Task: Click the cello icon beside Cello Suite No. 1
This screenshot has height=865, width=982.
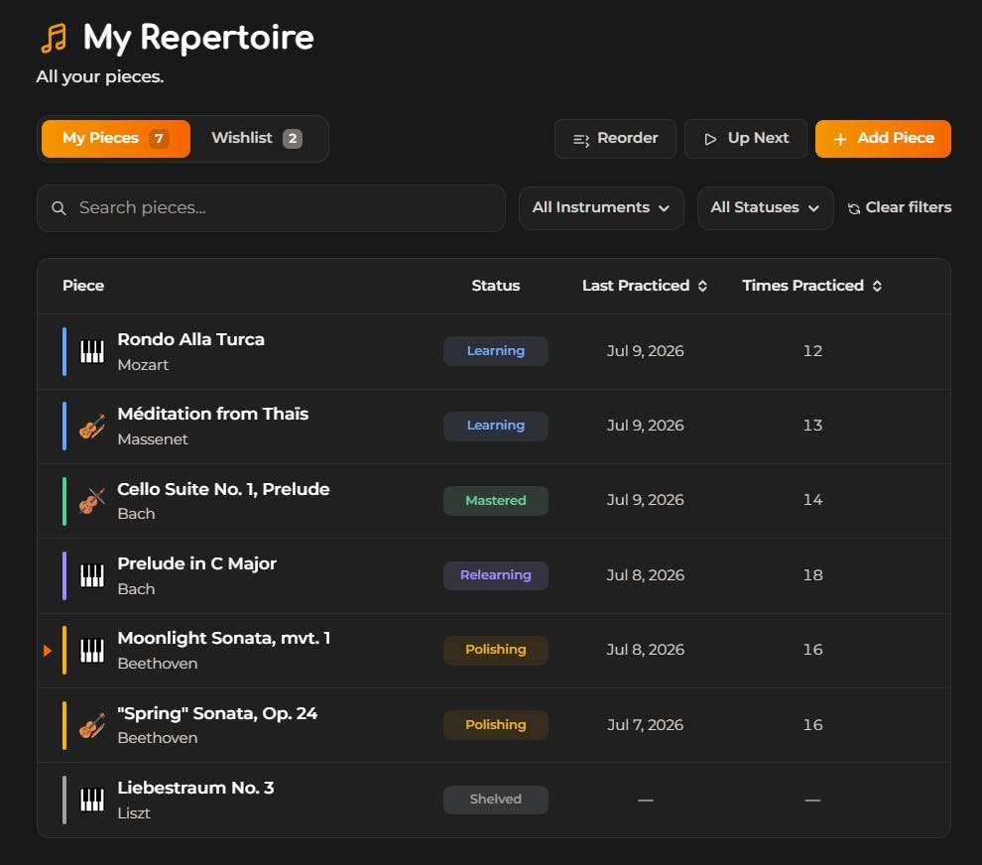Action: click(x=92, y=501)
